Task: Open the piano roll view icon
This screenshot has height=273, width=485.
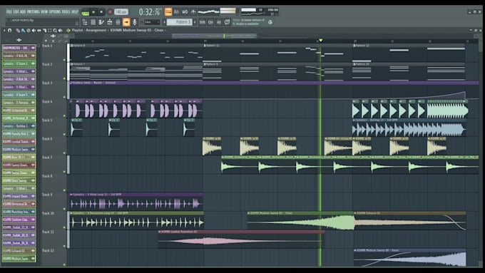Action: tap(101, 22)
